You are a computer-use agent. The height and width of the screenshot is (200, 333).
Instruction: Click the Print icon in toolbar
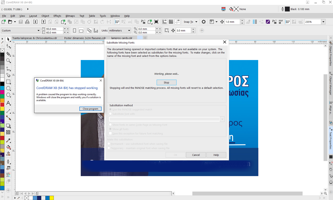[27, 22]
